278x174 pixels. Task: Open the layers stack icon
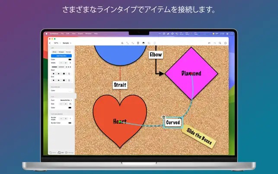pyautogui.click(x=144, y=43)
